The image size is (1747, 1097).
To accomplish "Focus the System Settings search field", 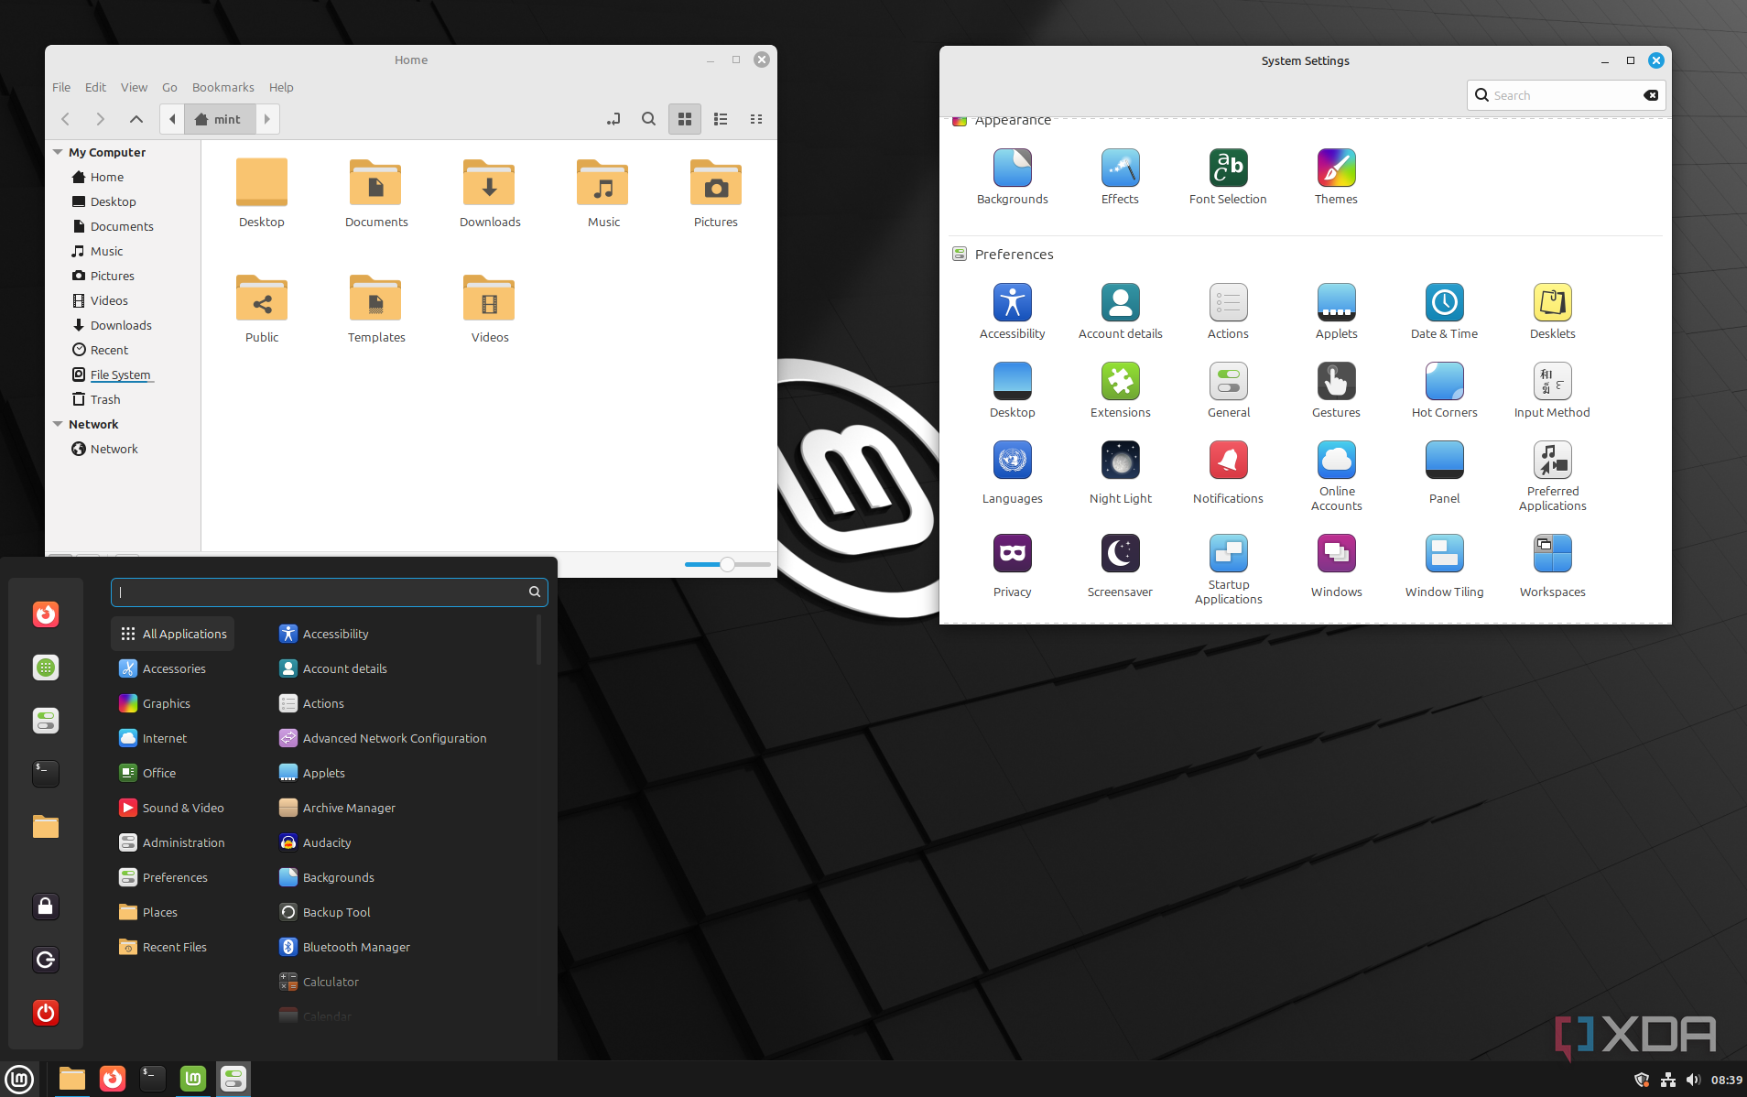I will pos(1566,95).
